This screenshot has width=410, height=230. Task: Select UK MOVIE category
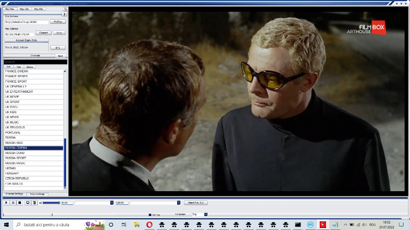click(x=34, y=97)
